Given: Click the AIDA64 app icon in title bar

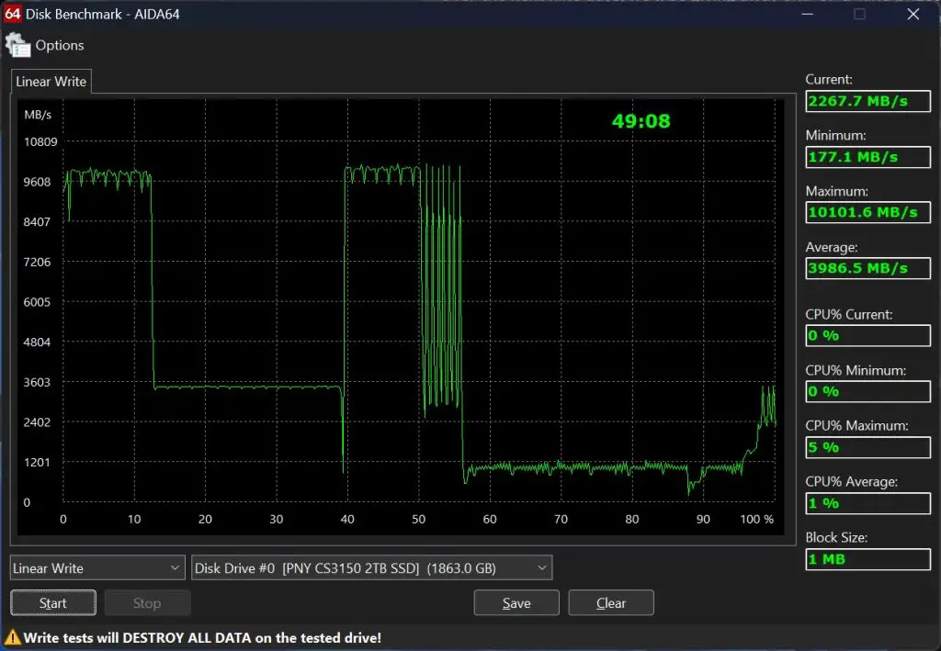Looking at the screenshot, I should pyautogui.click(x=13, y=13).
